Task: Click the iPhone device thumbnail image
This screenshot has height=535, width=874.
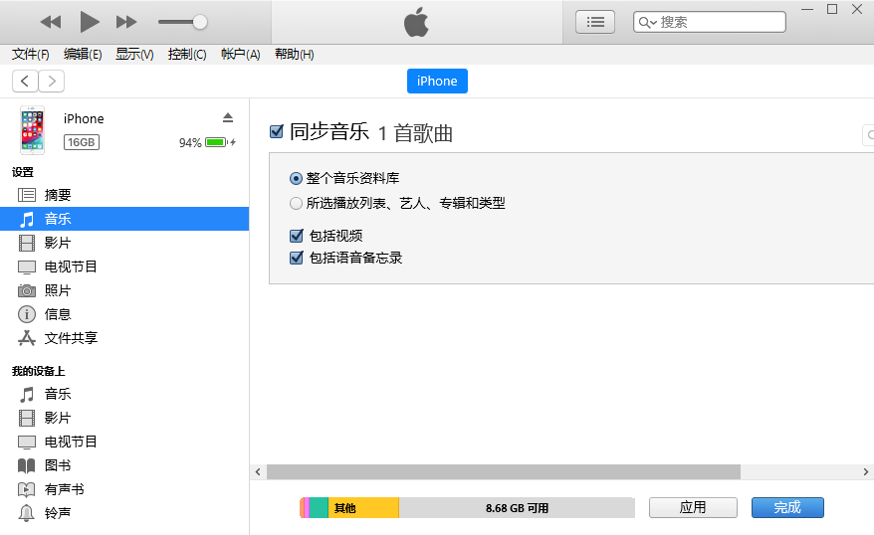Action: point(32,130)
